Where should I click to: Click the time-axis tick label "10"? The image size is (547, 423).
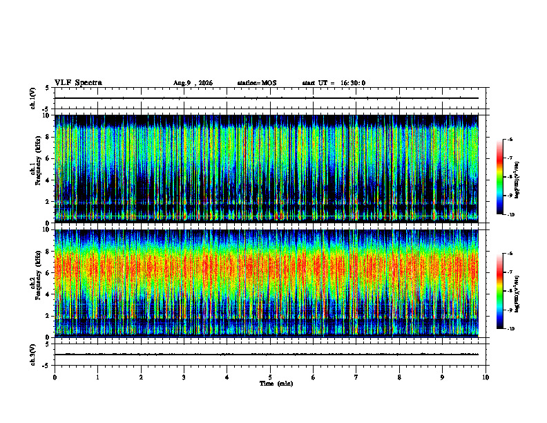[486, 377]
